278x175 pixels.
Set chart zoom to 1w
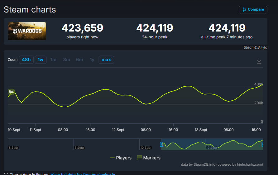tap(41, 60)
